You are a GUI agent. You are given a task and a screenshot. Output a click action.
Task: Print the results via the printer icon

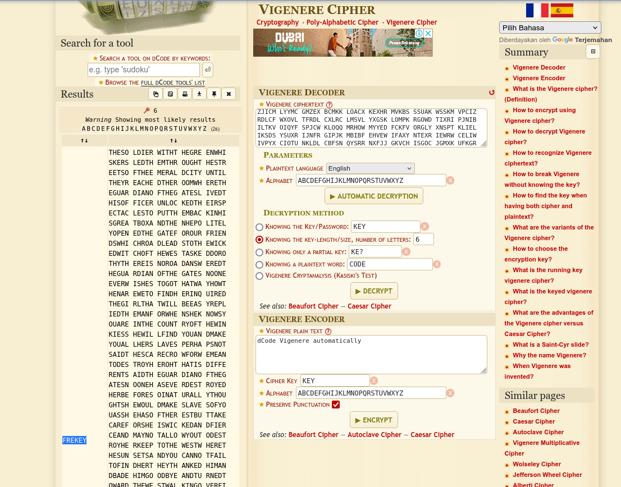185,94
